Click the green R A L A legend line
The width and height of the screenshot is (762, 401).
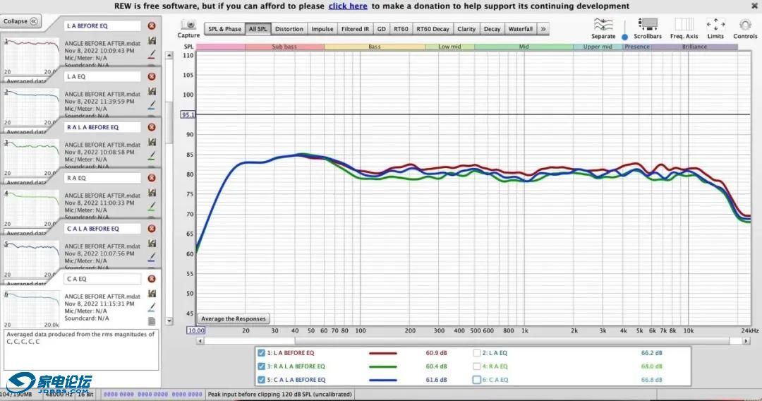(383, 366)
